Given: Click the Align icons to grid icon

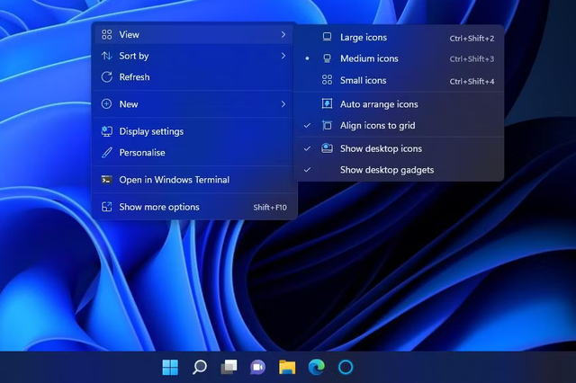Looking at the screenshot, I should coord(327,126).
